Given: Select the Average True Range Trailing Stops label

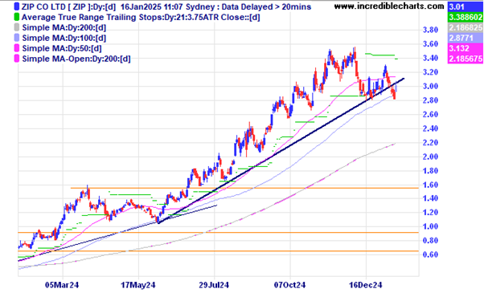Looking at the screenshot, I should [x=141, y=17].
